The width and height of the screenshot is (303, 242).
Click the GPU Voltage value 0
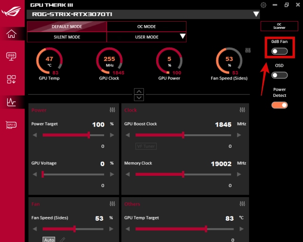click(102, 164)
